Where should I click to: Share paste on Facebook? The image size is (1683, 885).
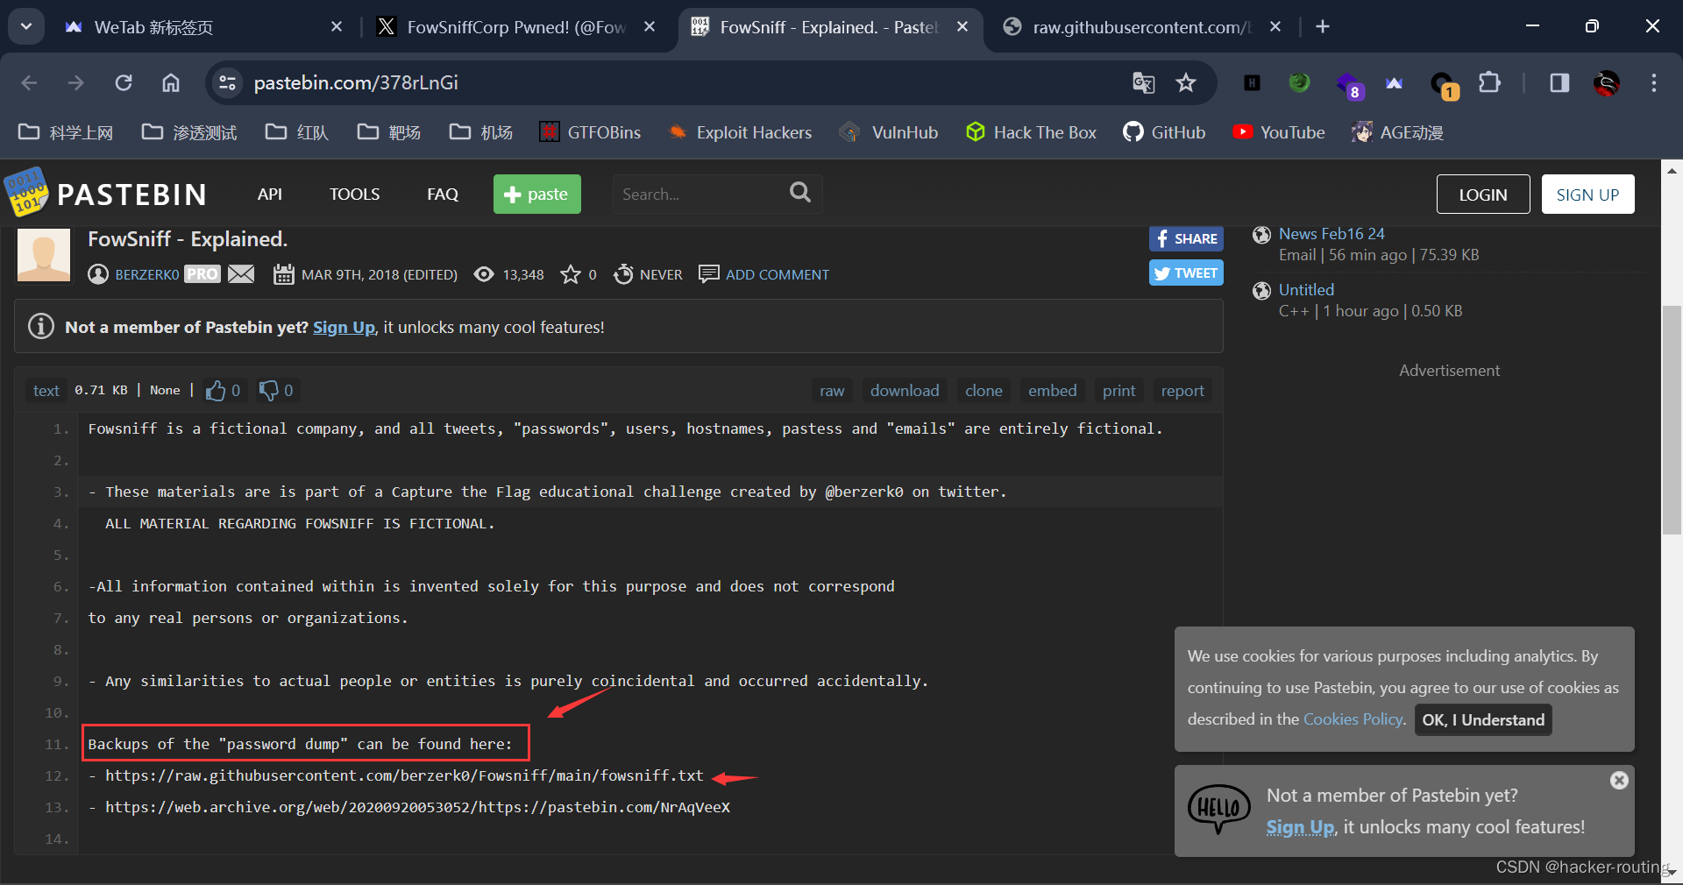(1186, 238)
